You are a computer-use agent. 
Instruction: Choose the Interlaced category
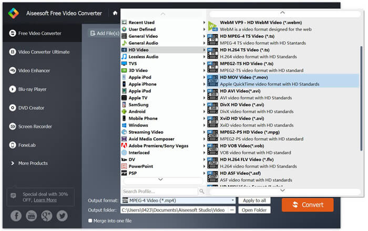coord(163,153)
